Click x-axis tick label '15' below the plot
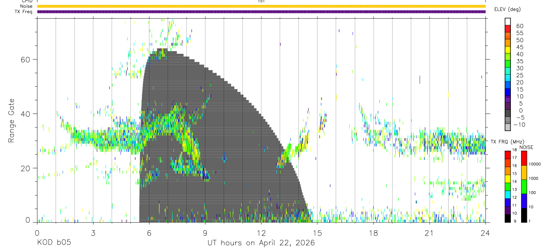This screenshot has height=252, width=546. click(317, 233)
